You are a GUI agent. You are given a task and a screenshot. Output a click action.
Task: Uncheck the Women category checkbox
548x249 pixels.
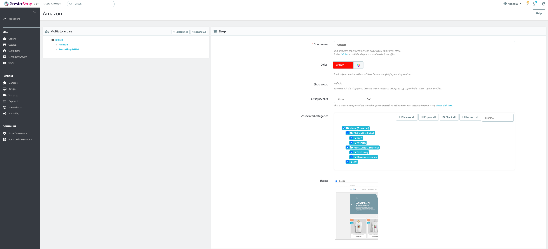(x=351, y=143)
